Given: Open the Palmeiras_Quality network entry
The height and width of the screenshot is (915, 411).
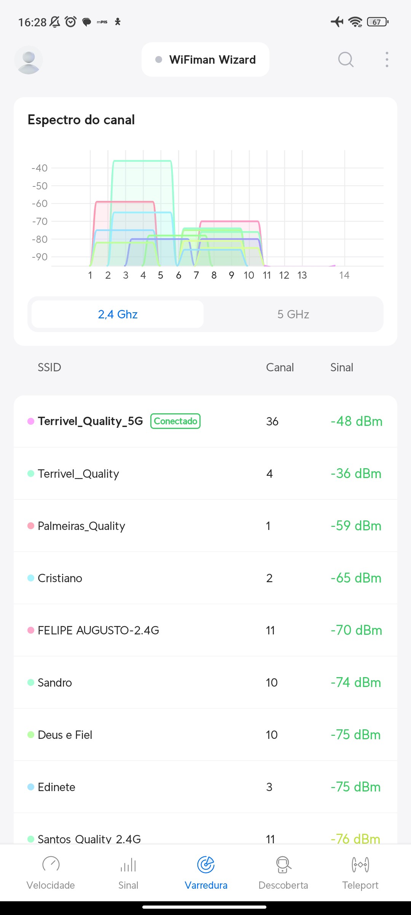Looking at the screenshot, I should [81, 526].
